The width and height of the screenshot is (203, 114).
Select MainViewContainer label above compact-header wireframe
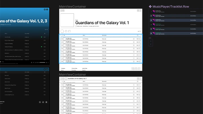(x=72, y=75)
